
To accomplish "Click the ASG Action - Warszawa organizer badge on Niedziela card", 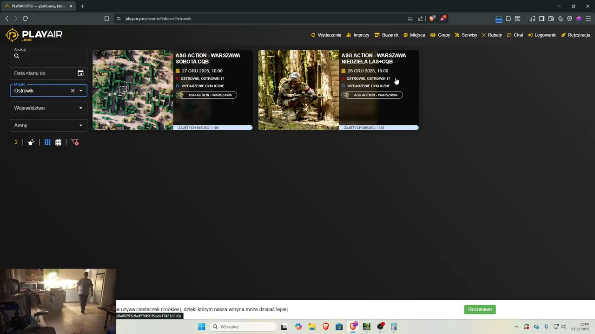I will [x=372, y=95].
